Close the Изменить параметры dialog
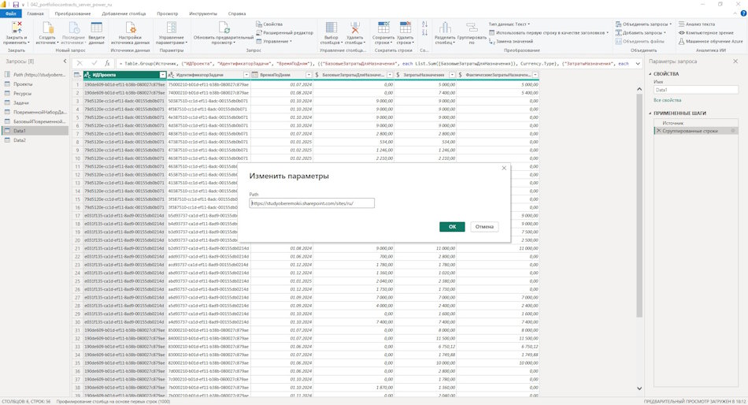The height and width of the screenshot is (405, 748). pos(504,168)
